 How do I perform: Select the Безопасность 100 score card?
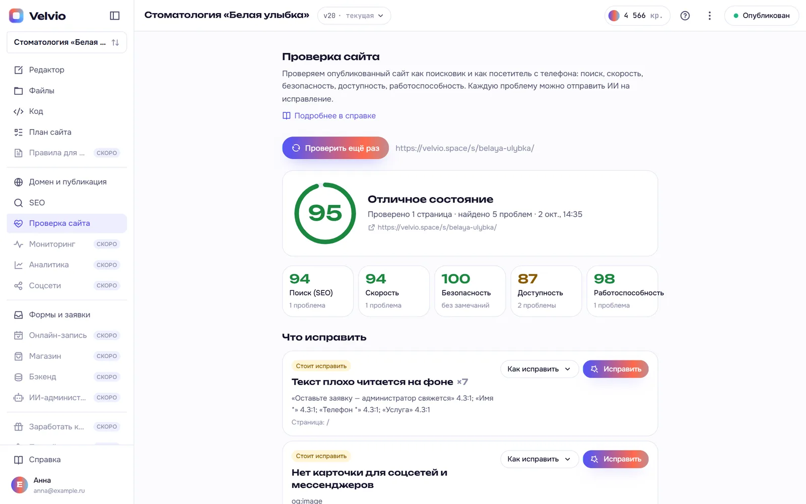470,291
